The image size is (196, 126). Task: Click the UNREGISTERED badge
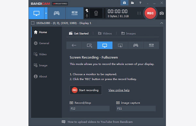60,4
